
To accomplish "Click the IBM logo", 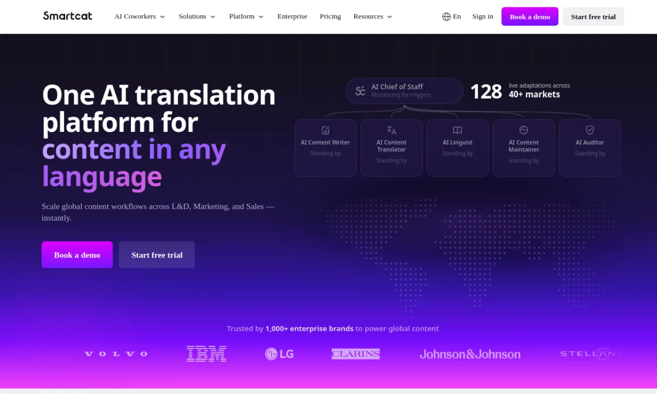I will point(206,354).
